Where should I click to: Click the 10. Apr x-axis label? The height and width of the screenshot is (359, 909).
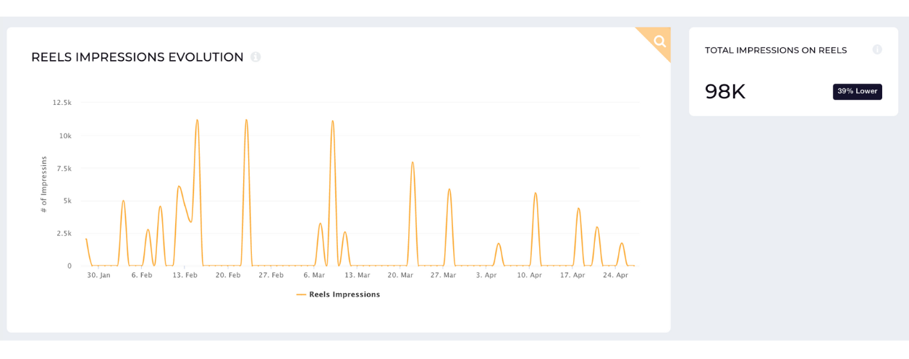(x=530, y=276)
